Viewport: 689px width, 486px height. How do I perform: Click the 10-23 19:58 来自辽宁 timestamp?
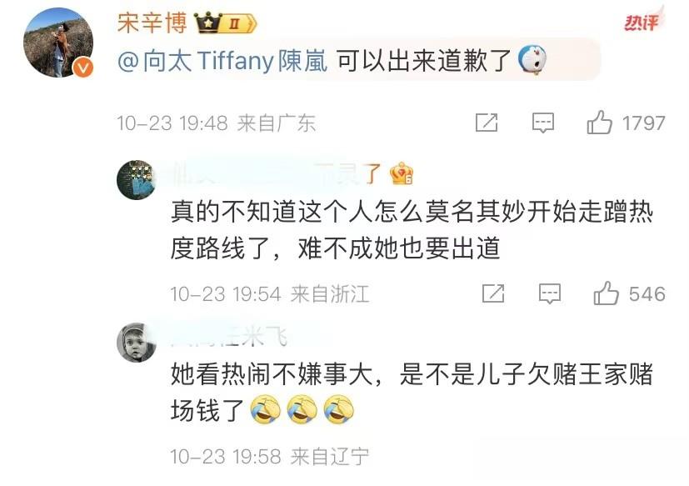pos(269,457)
